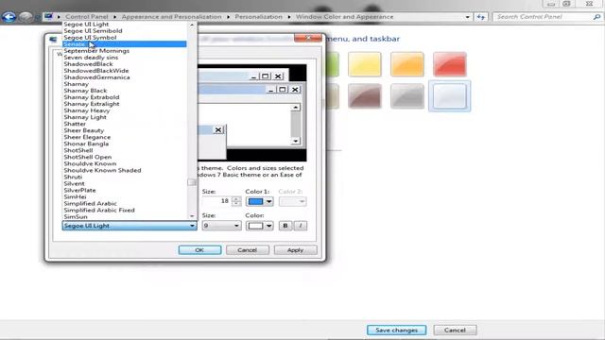Pick the selected white frost color swatch
The height and width of the screenshot is (340, 605).
pos(450,96)
